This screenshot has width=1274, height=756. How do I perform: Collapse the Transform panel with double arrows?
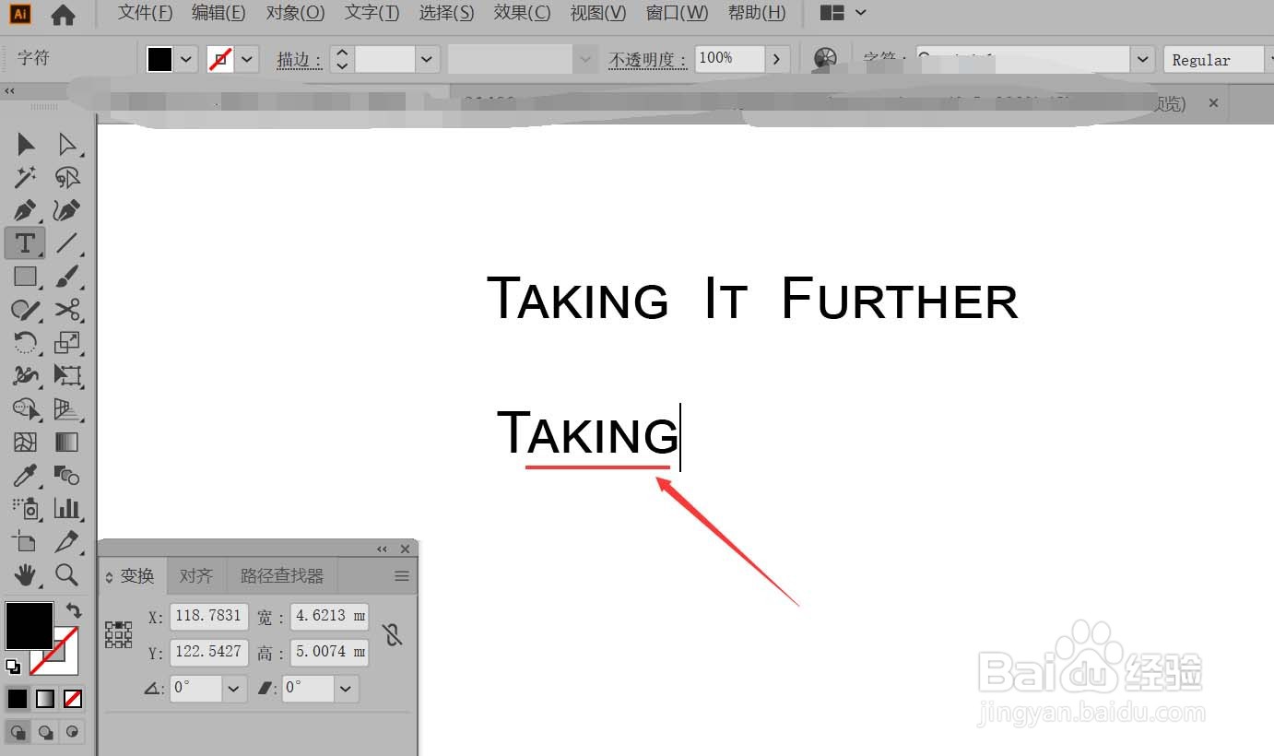[382, 549]
